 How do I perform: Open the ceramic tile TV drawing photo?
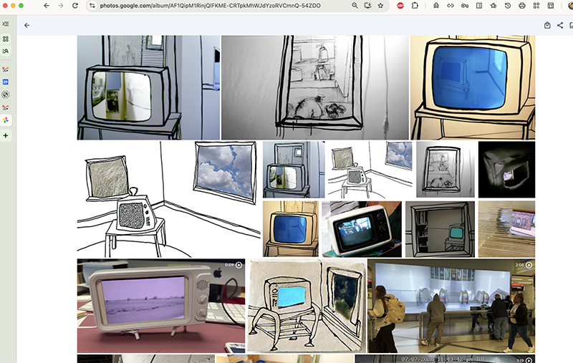(x=307, y=306)
